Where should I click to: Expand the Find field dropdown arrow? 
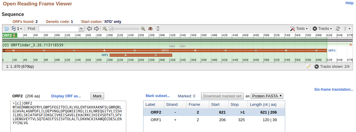tap(81, 29)
